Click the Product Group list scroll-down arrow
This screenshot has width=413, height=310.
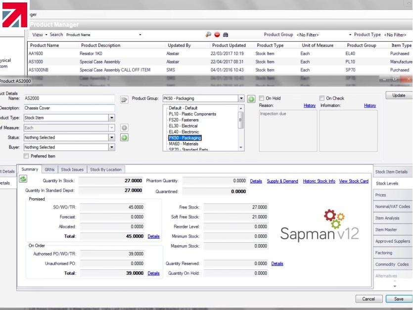pos(240,148)
